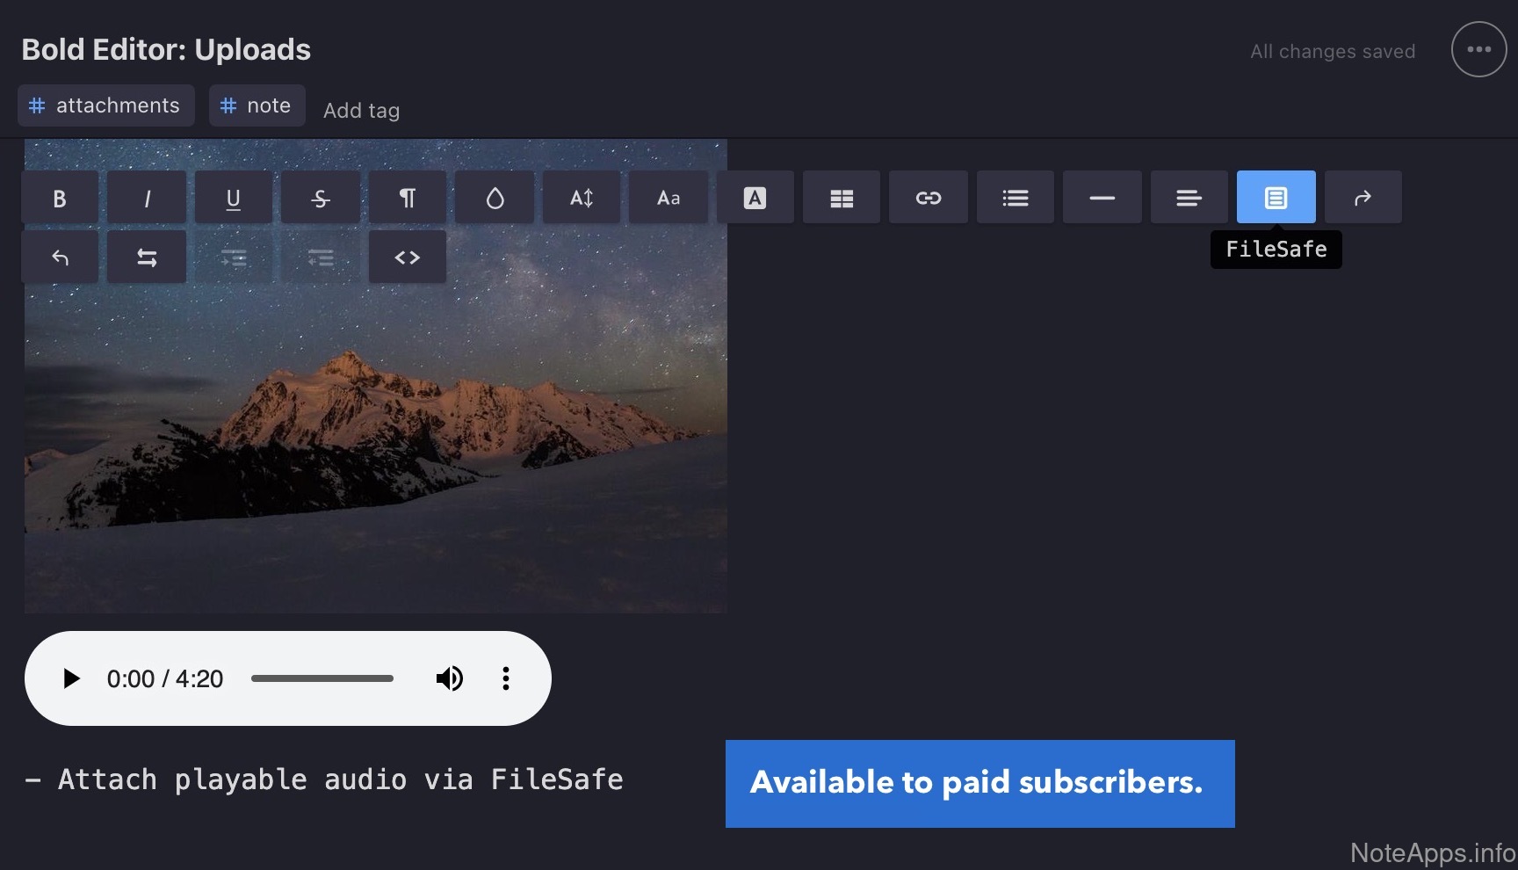Insert a link using chain icon
Image resolution: width=1518 pixels, height=870 pixels.
click(929, 199)
